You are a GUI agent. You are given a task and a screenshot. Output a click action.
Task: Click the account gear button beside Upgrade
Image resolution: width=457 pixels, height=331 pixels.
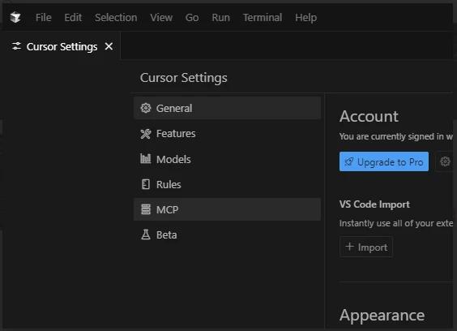click(445, 161)
